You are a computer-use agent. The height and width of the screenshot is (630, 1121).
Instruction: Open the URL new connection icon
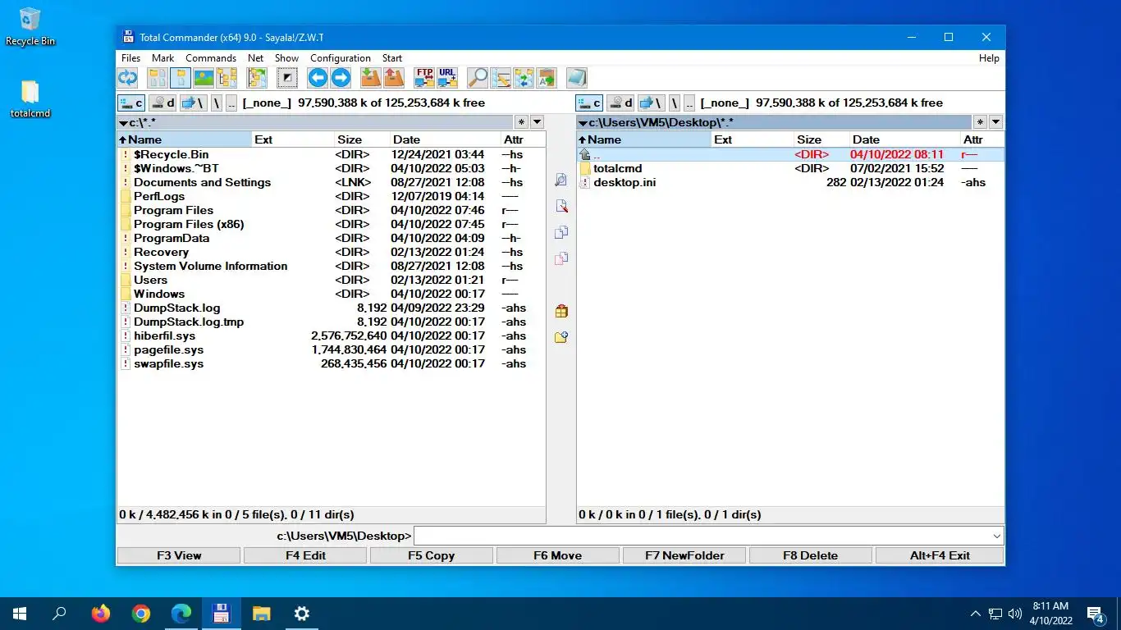pyautogui.click(x=447, y=78)
